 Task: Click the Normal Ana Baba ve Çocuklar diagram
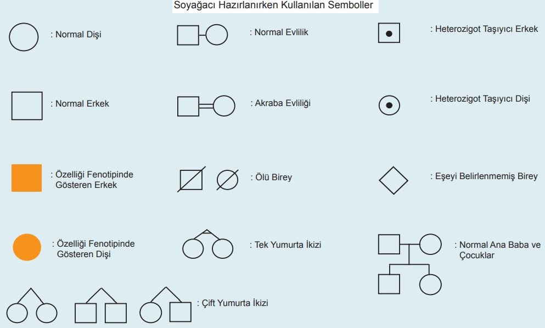click(410, 264)
